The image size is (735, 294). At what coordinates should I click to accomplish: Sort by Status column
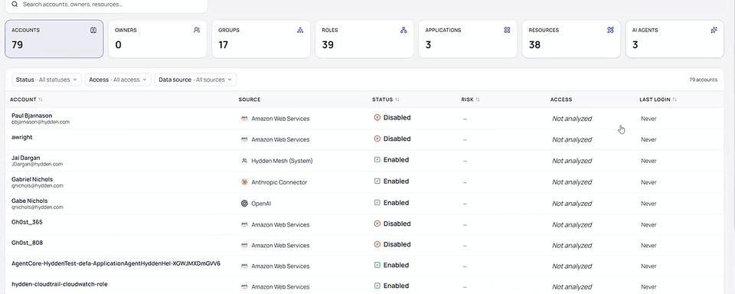click(386, 100)
